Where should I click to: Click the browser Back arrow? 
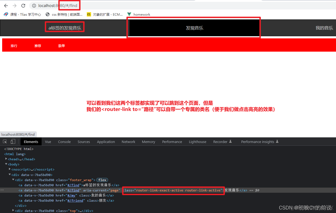(6, 6)
